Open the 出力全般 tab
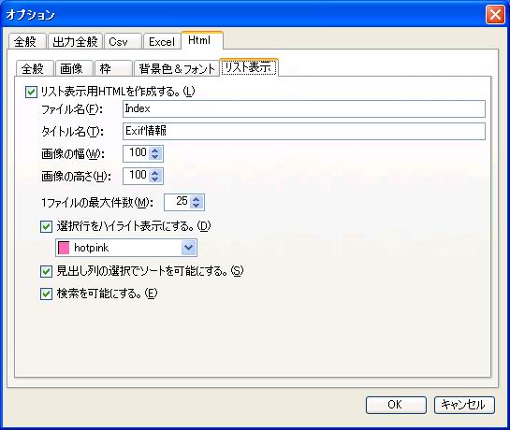 point(75,42)
